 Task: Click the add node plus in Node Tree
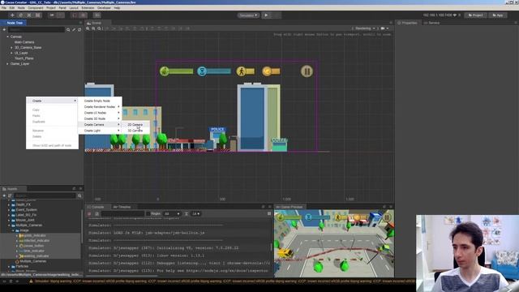4,29
